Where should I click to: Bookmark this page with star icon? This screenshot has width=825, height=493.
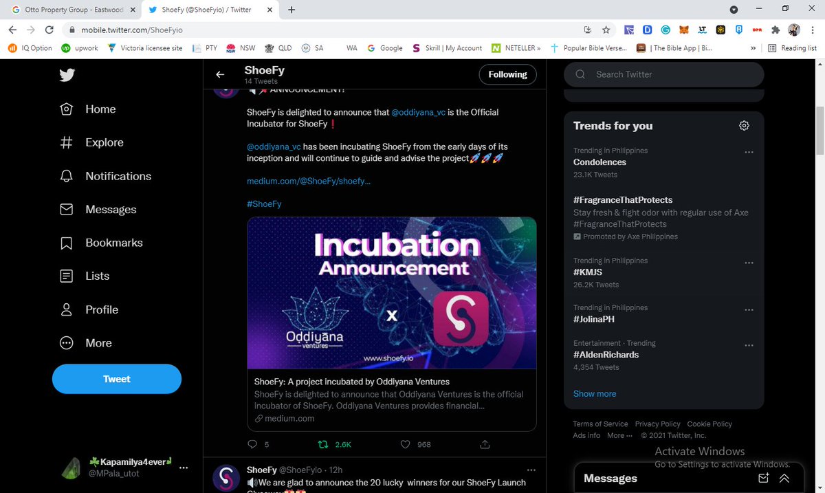click(x=606, y=30)
